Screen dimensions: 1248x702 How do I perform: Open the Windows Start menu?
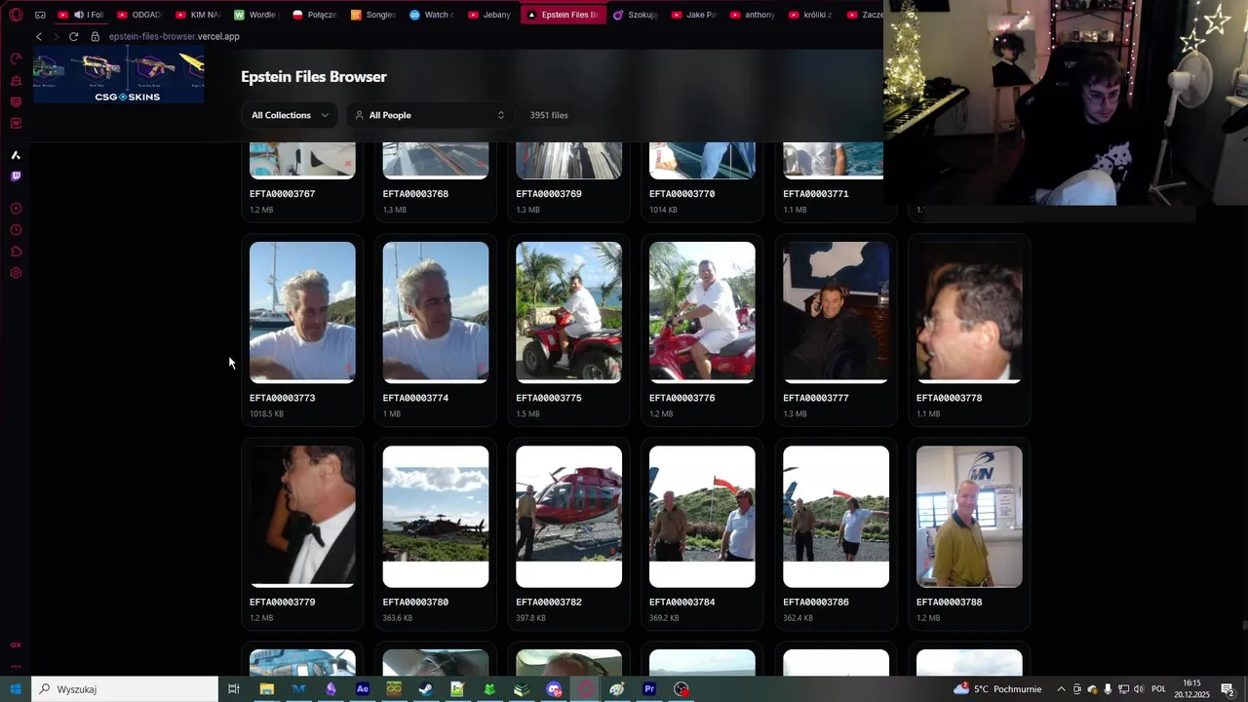click(16, 689)
